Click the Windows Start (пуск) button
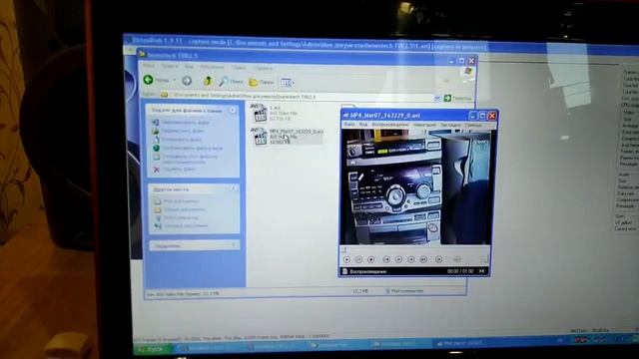The width and height of the screenshot is (639, 359). (x=152, y=349)
